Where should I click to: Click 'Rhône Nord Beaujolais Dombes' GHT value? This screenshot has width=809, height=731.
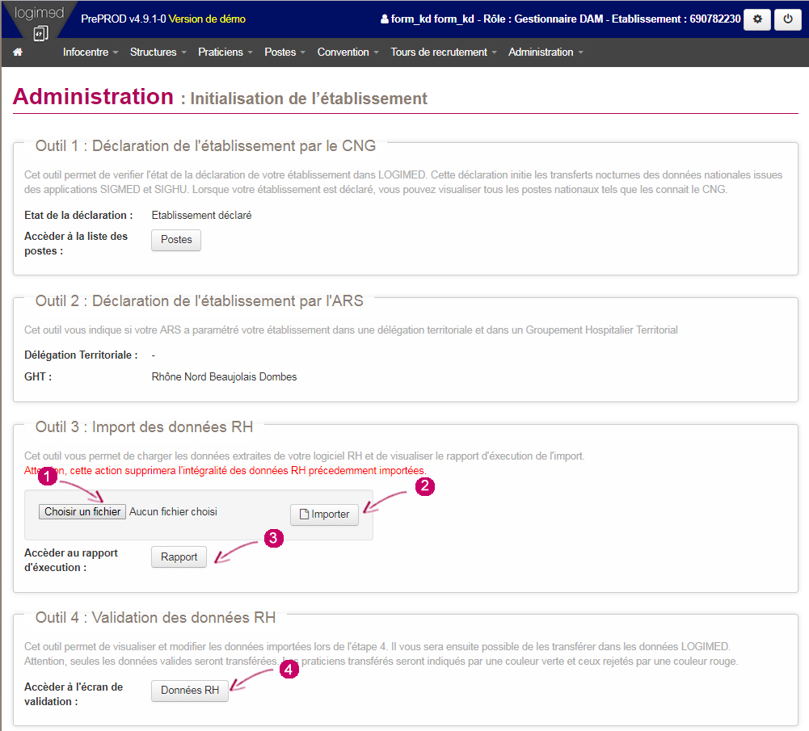coord(224,377)
